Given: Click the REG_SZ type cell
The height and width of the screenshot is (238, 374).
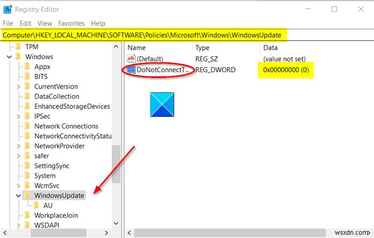Looking at the screenshot, I should pos(207,59).
